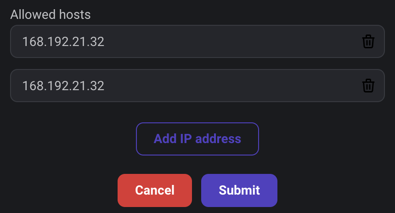Add another allowed host row
Viewport: 395px width, 213px height.
[x=197, y=139]
